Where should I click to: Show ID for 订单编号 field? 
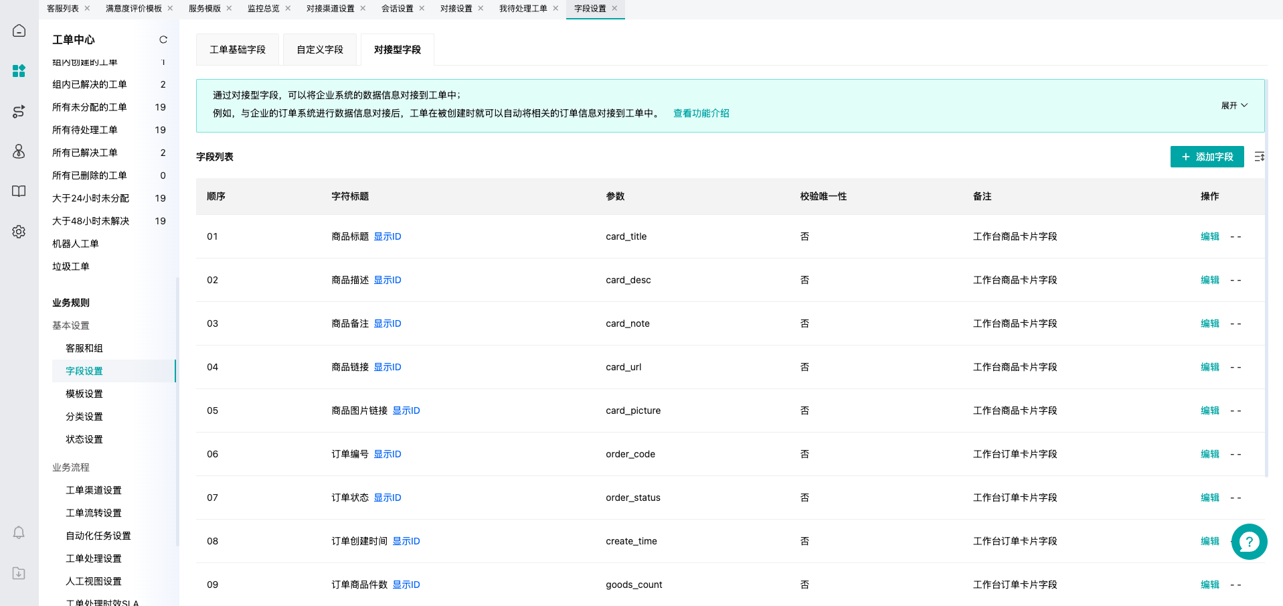click(x=388, y=454)
